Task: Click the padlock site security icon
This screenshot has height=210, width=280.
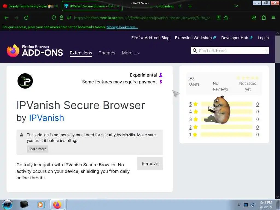Action: (x=62, y=17)
